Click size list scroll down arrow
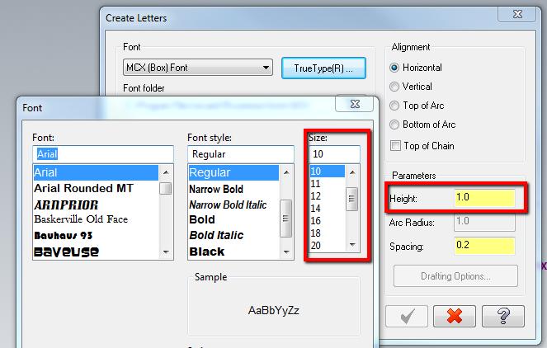 point(352,245)
